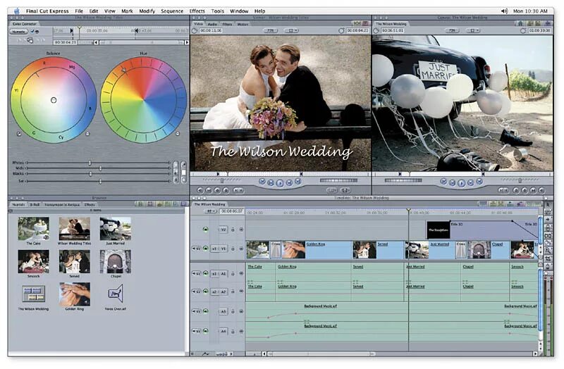This screenshot has width=564, height=369.
Task: Lock video track V2
Action: click(x=233, y=230)
